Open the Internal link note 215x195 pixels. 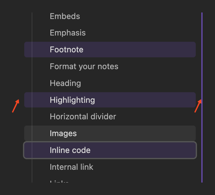[71, 167]
